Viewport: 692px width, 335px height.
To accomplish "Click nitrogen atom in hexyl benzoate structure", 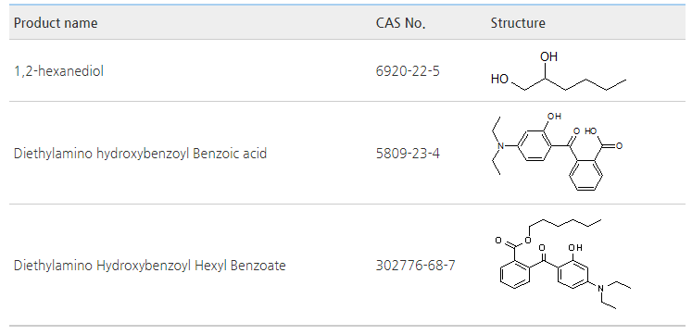I will click(x=599, y=288).
